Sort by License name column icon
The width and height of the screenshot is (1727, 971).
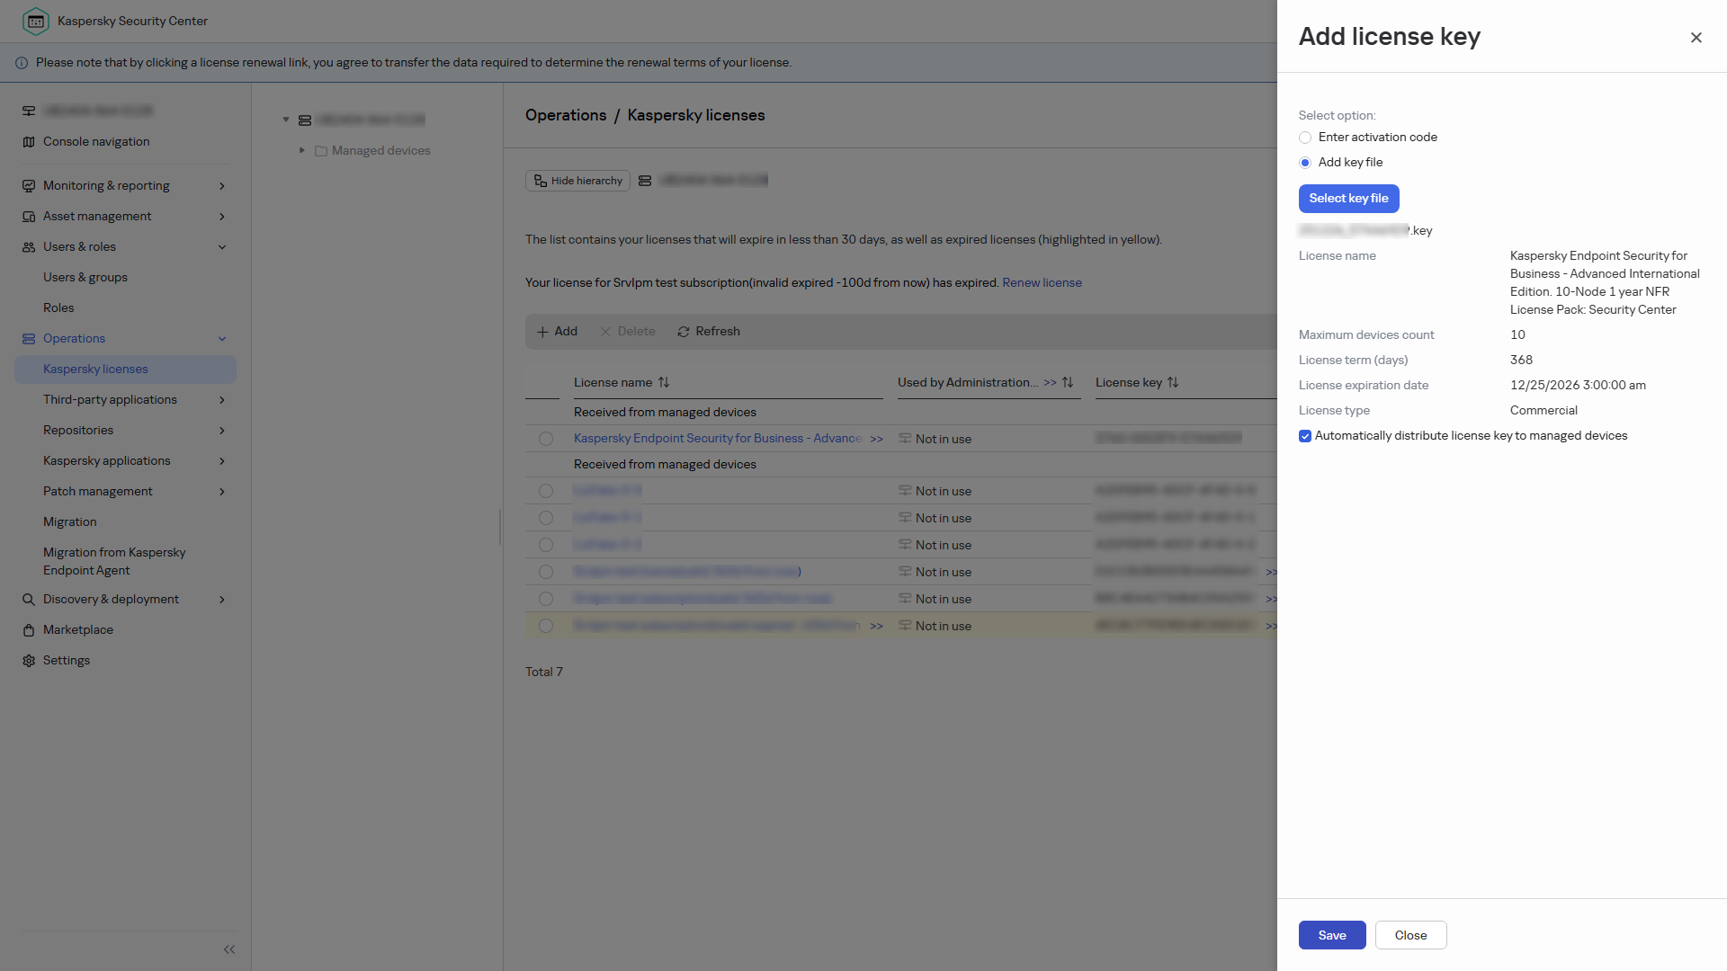click(664, 383)
